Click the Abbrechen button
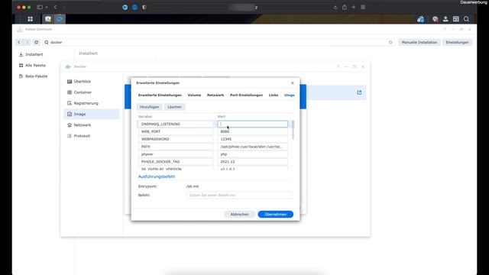The image size is (489, 275). [x=239, y=214]
